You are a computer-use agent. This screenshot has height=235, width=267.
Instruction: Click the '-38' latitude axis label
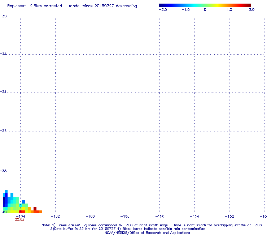[3, 171]
